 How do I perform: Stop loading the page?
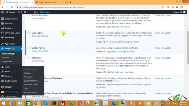pos(12,7)
